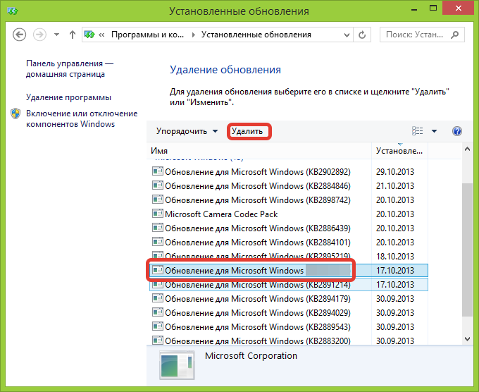Sort by the Имя column header
The width and height of the screenshot is (479, 392).
coord(259,151)
